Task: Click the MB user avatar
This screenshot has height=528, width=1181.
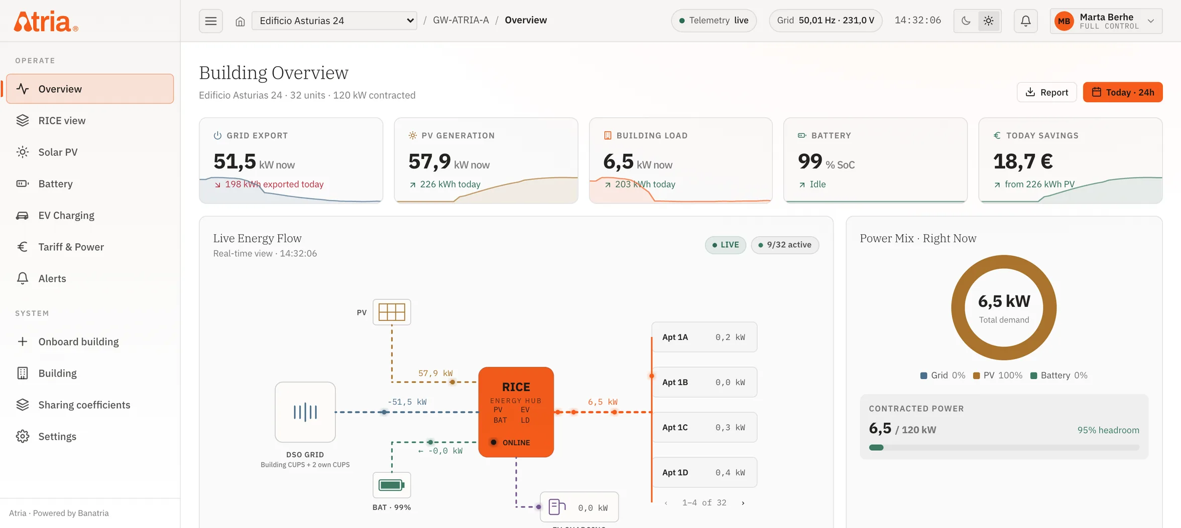Action: pyautogui.click(x=1064, y=21)
